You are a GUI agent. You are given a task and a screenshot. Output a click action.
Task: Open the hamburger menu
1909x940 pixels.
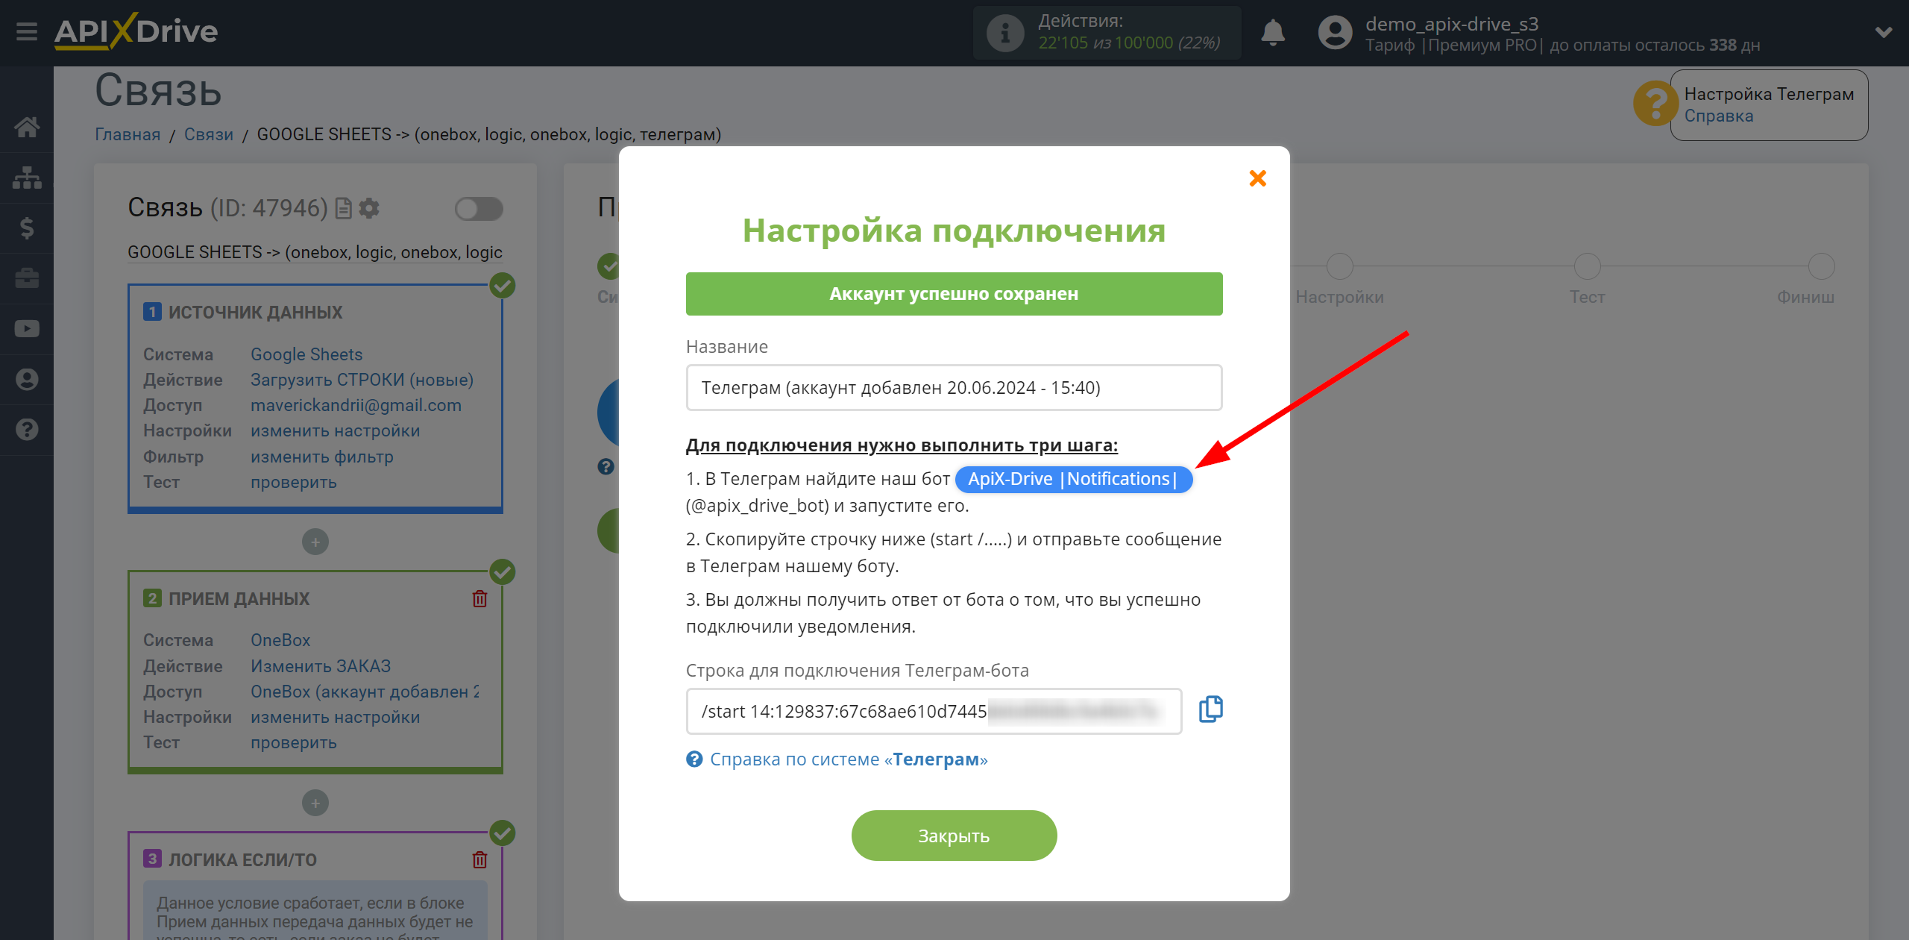click(x=27, y=31)
